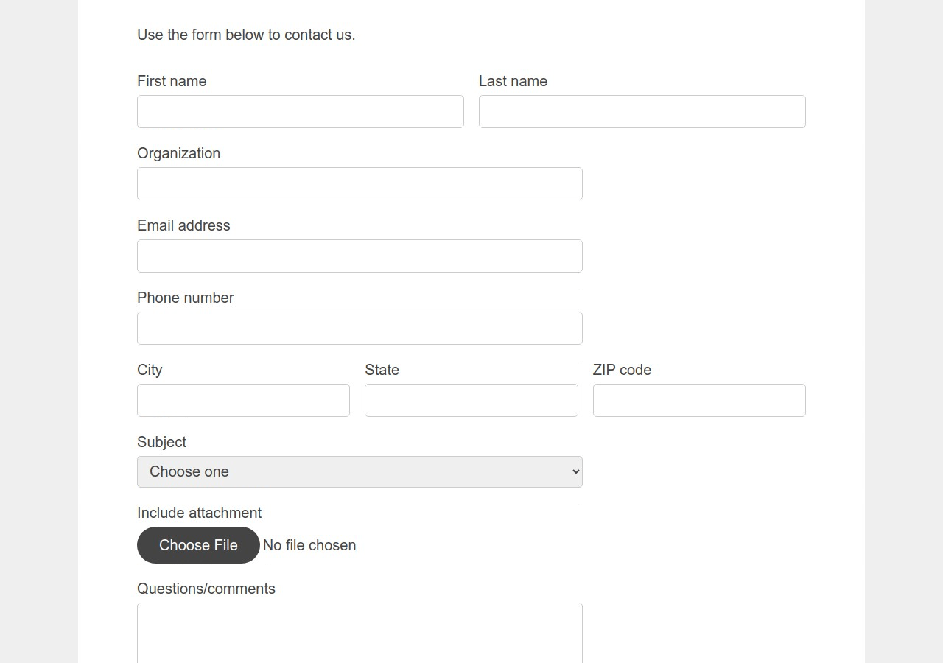Click the Questions/comments text area

click(x=360, y=632)
